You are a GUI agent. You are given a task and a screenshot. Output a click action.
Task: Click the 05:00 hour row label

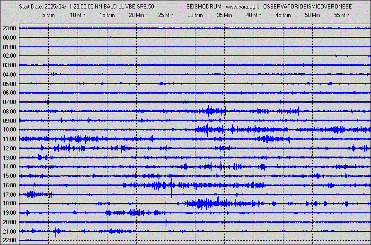[9, 84]
